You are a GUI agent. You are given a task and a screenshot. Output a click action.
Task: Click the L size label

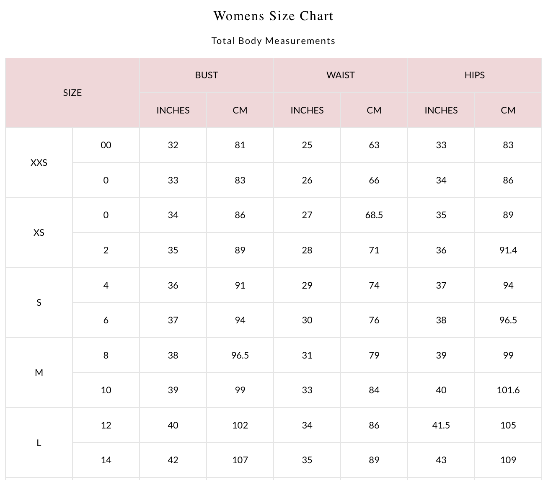coord(39,443)
